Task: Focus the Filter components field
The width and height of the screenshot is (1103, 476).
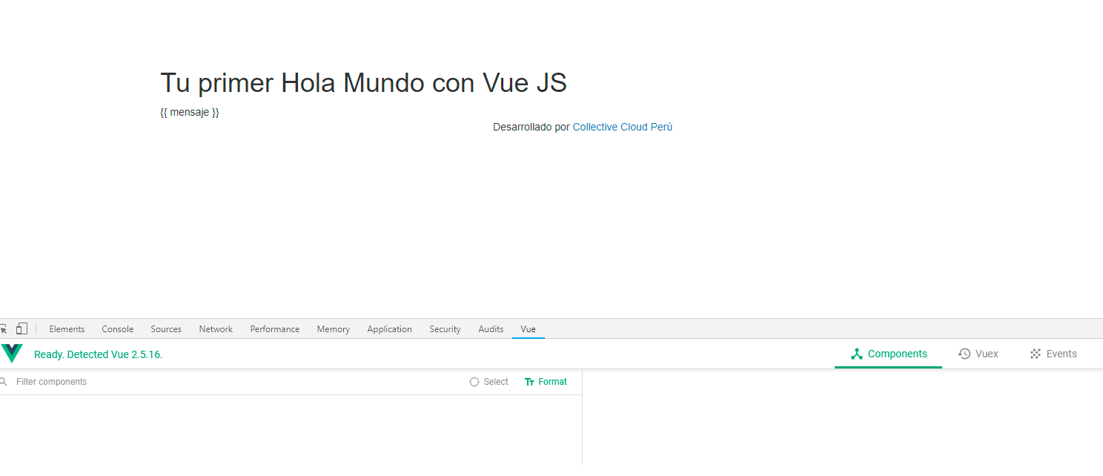Action: pyautogui.click(x=230, y=382)
